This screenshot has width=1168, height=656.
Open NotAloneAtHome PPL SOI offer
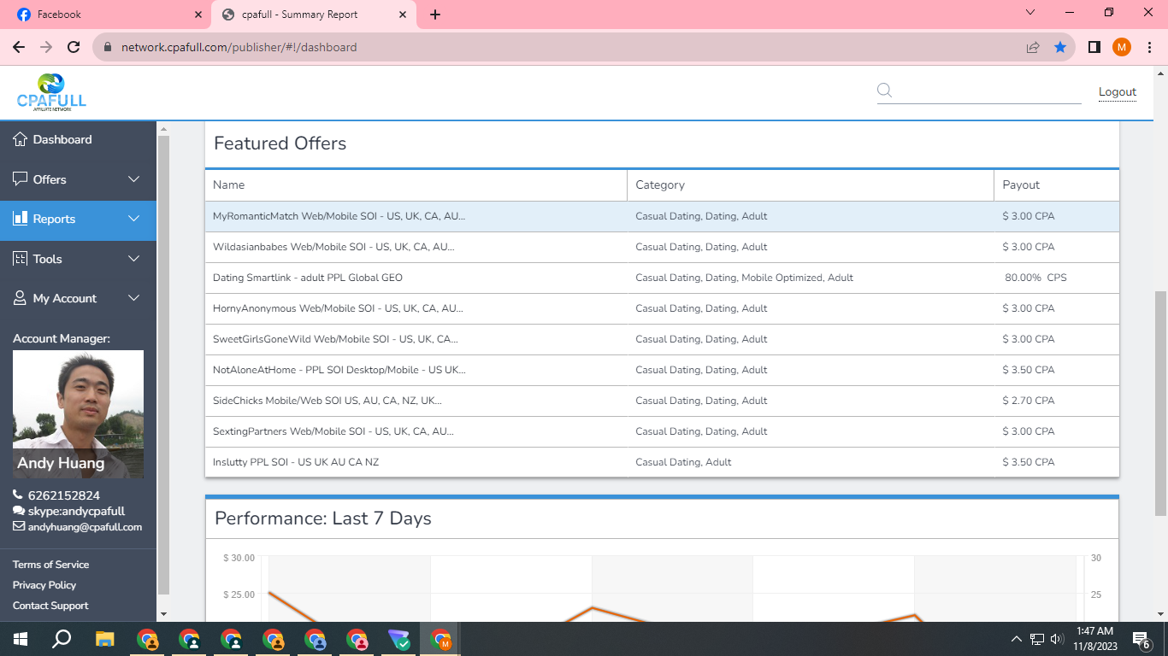tap(339, 370)
